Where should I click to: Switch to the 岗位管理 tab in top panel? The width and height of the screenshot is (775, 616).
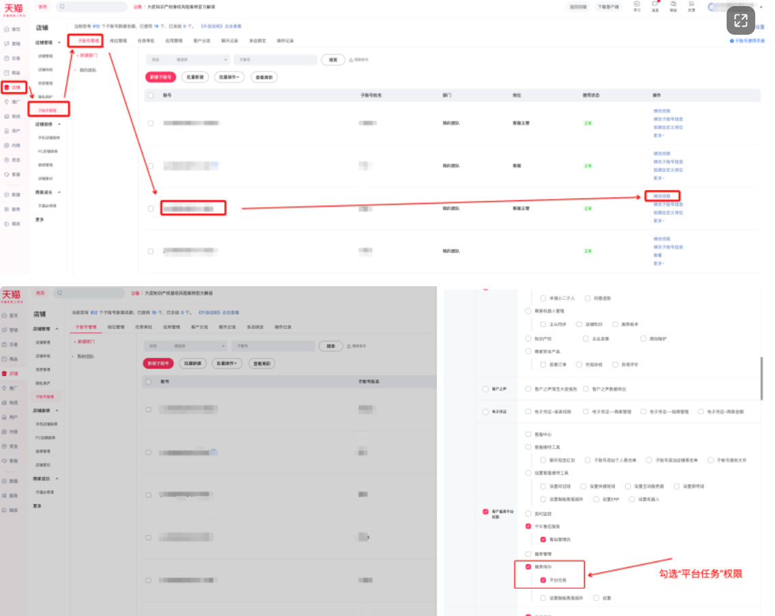point(118,41)
